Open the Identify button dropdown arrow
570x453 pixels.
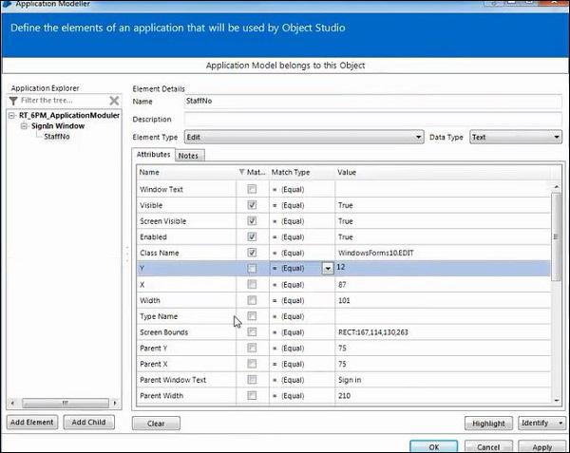560,423
